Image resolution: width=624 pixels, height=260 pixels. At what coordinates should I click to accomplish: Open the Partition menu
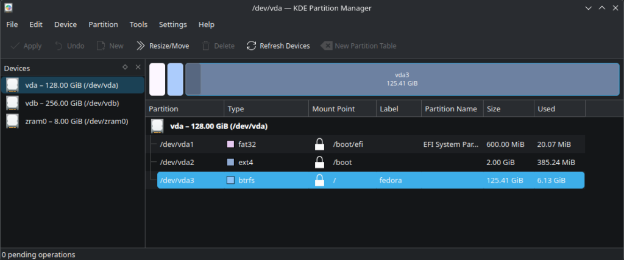point(104,24)
